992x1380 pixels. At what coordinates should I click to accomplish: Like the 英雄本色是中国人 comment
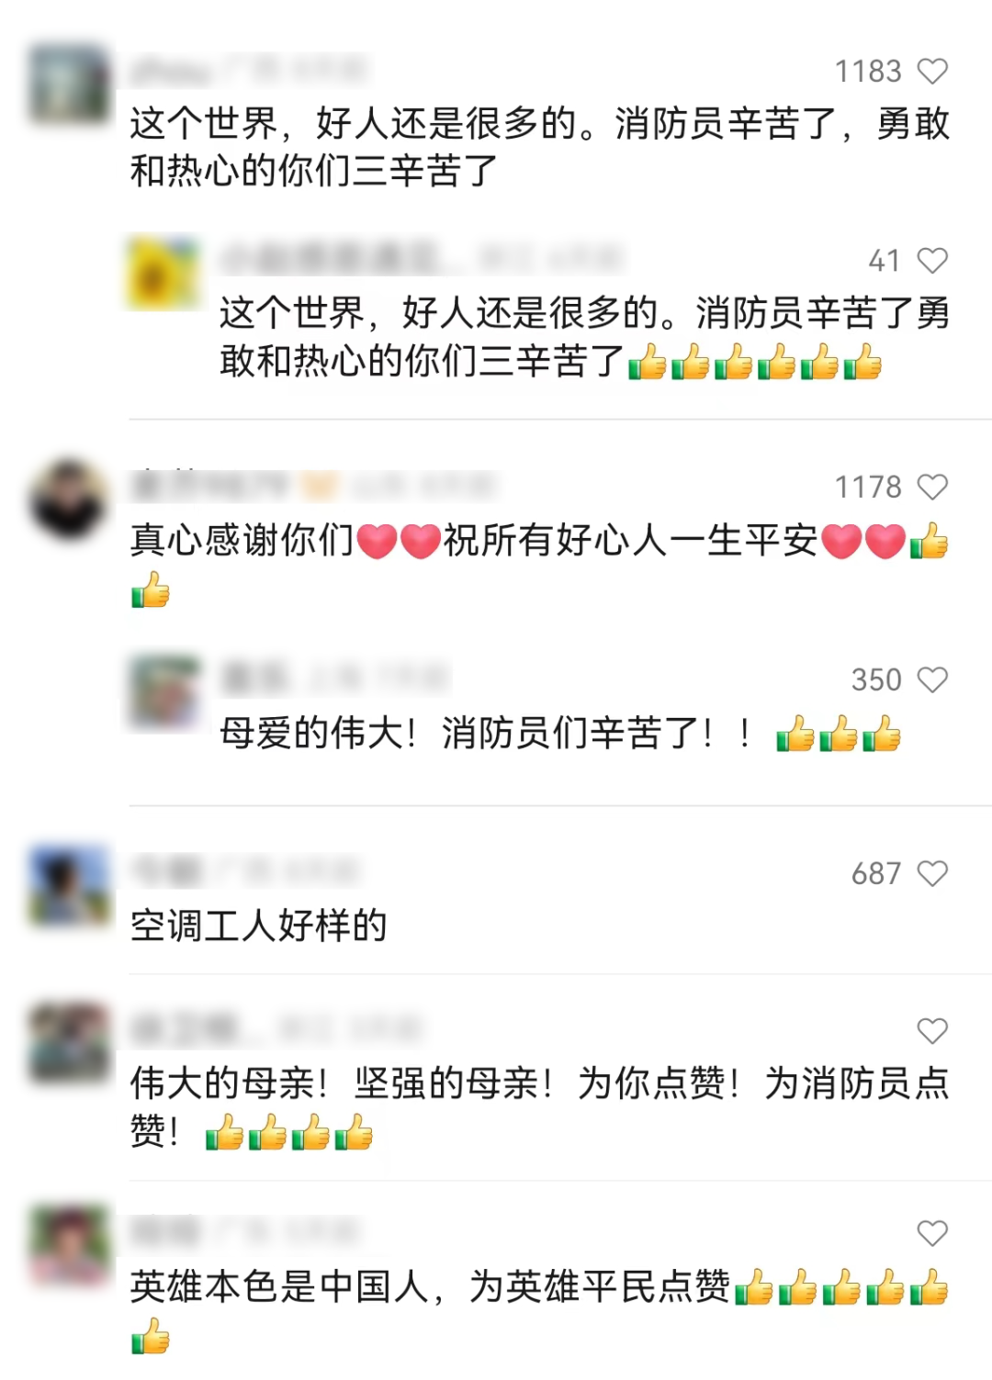932,1233
